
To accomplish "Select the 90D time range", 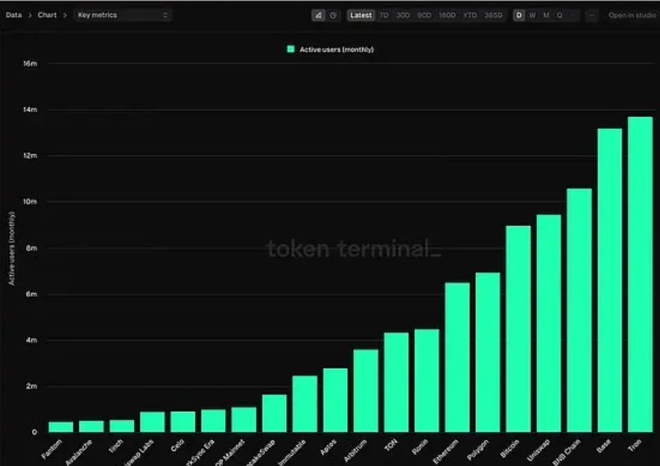I will click(424, 16).
